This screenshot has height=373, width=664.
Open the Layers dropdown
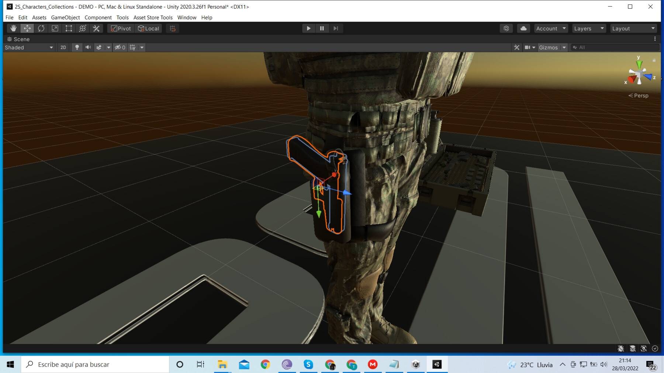[589, 28]
